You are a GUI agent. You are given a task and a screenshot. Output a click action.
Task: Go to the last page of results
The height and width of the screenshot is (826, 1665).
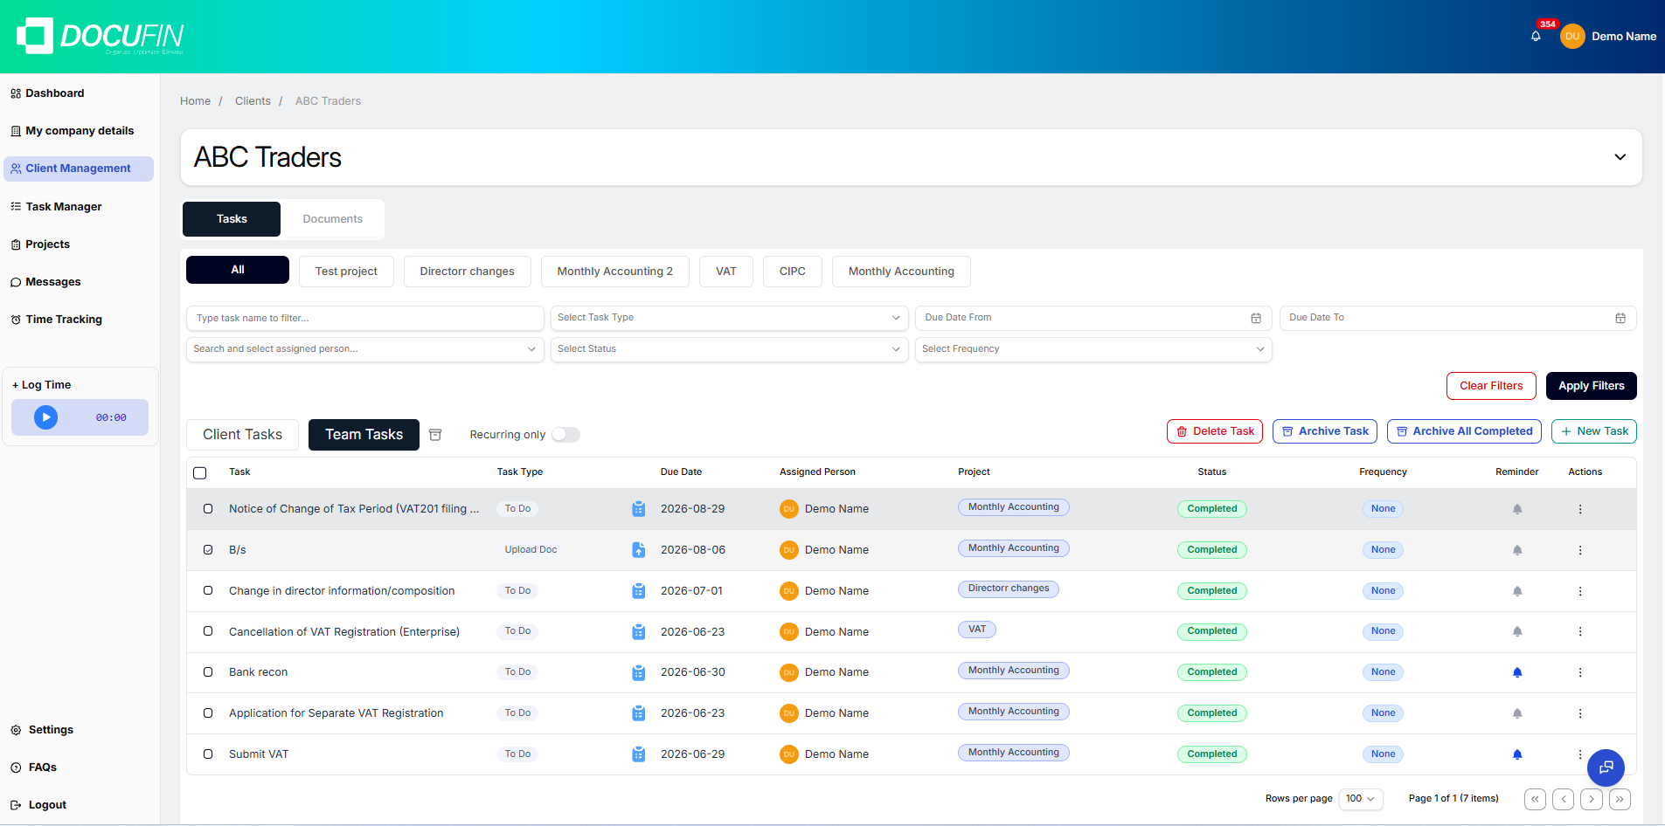(x=1620, y=799)
